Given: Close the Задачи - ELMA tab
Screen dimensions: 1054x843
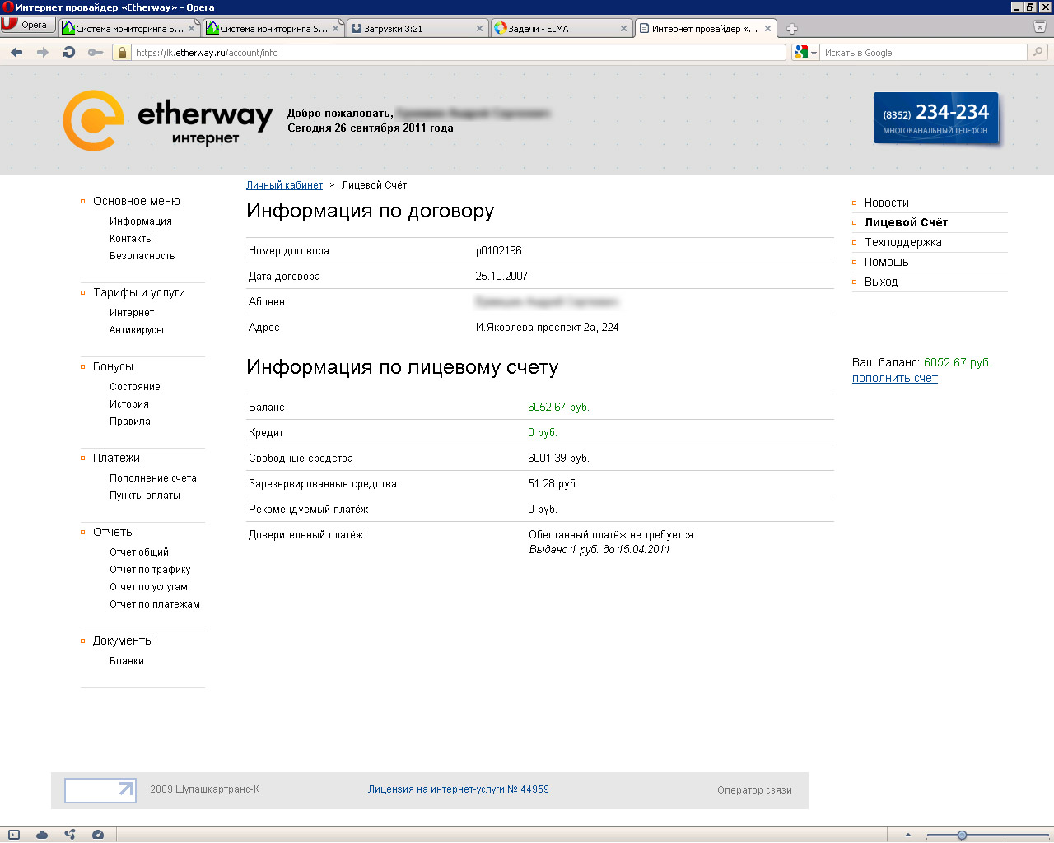Looking at the screenshot, I should click(623, 28).
